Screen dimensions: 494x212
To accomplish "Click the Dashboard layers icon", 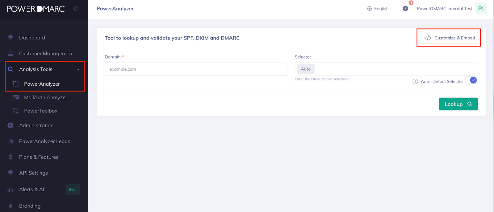I will (10, 37).
